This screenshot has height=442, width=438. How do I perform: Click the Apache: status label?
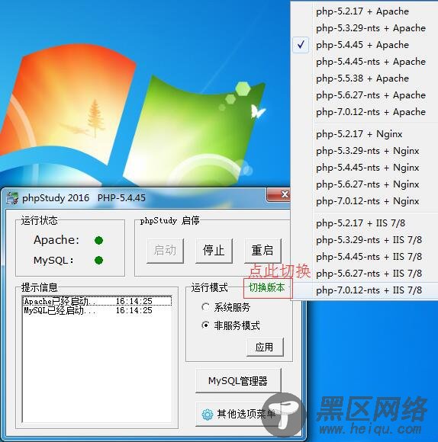[56, 240]
